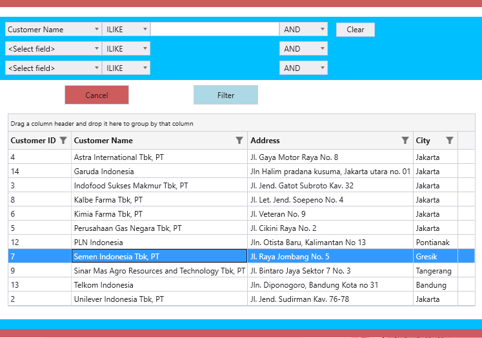
Task: Click address Jln. Diponogoro, Bandung Kota
Action: click(330, 284)
